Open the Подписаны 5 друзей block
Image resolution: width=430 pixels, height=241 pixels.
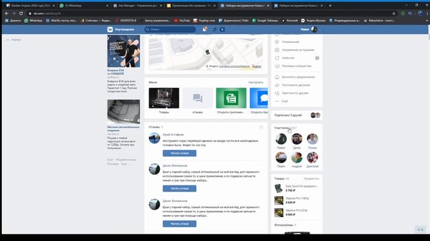[297, 115]
